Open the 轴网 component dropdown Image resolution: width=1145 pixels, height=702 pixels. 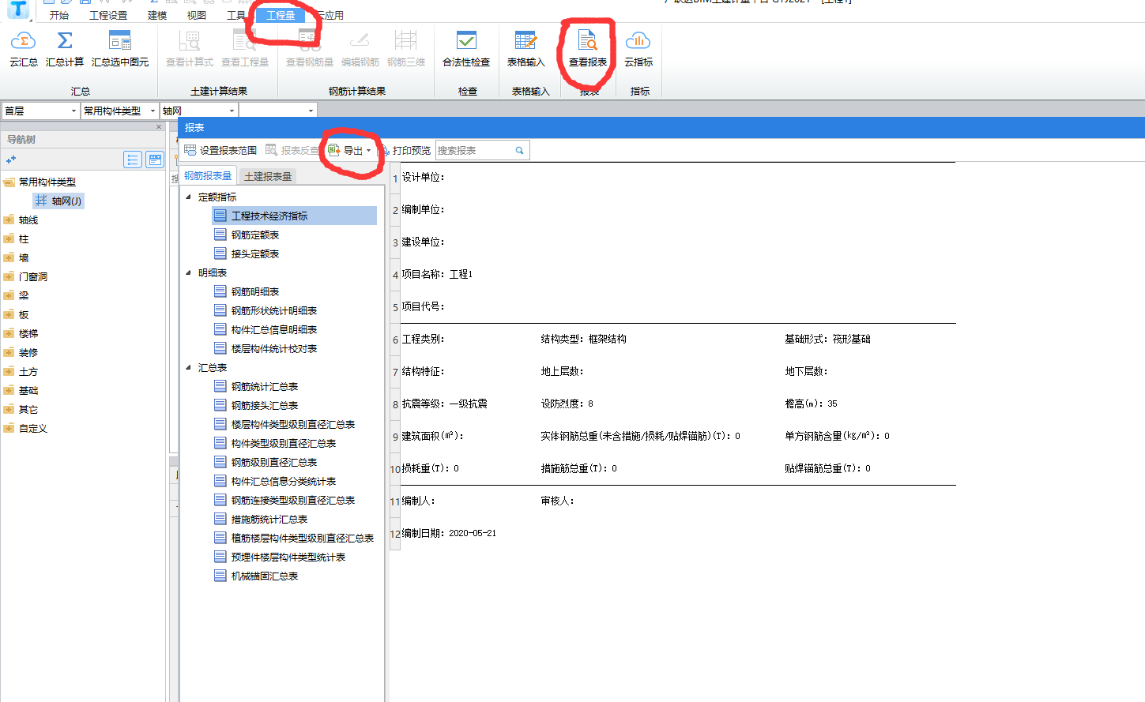(x=232, y=111)
